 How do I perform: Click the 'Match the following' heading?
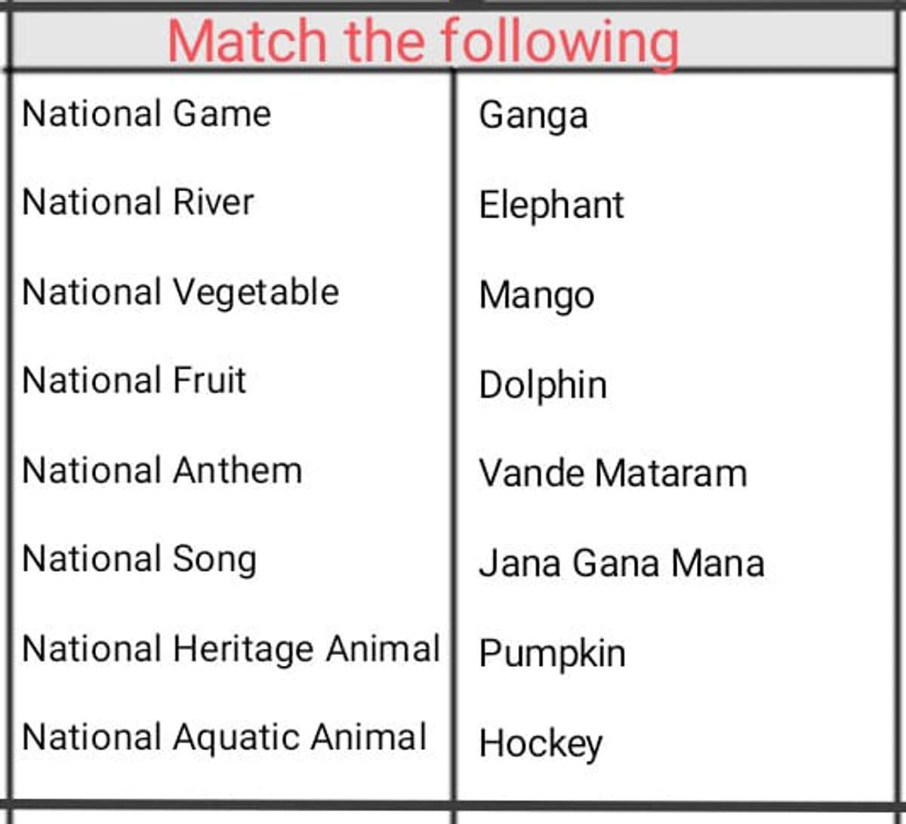[423, 41]
